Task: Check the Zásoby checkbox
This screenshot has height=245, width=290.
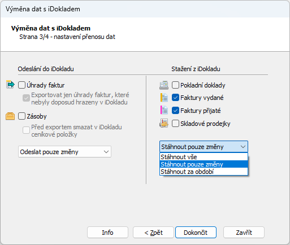Action: pos(21,116)
